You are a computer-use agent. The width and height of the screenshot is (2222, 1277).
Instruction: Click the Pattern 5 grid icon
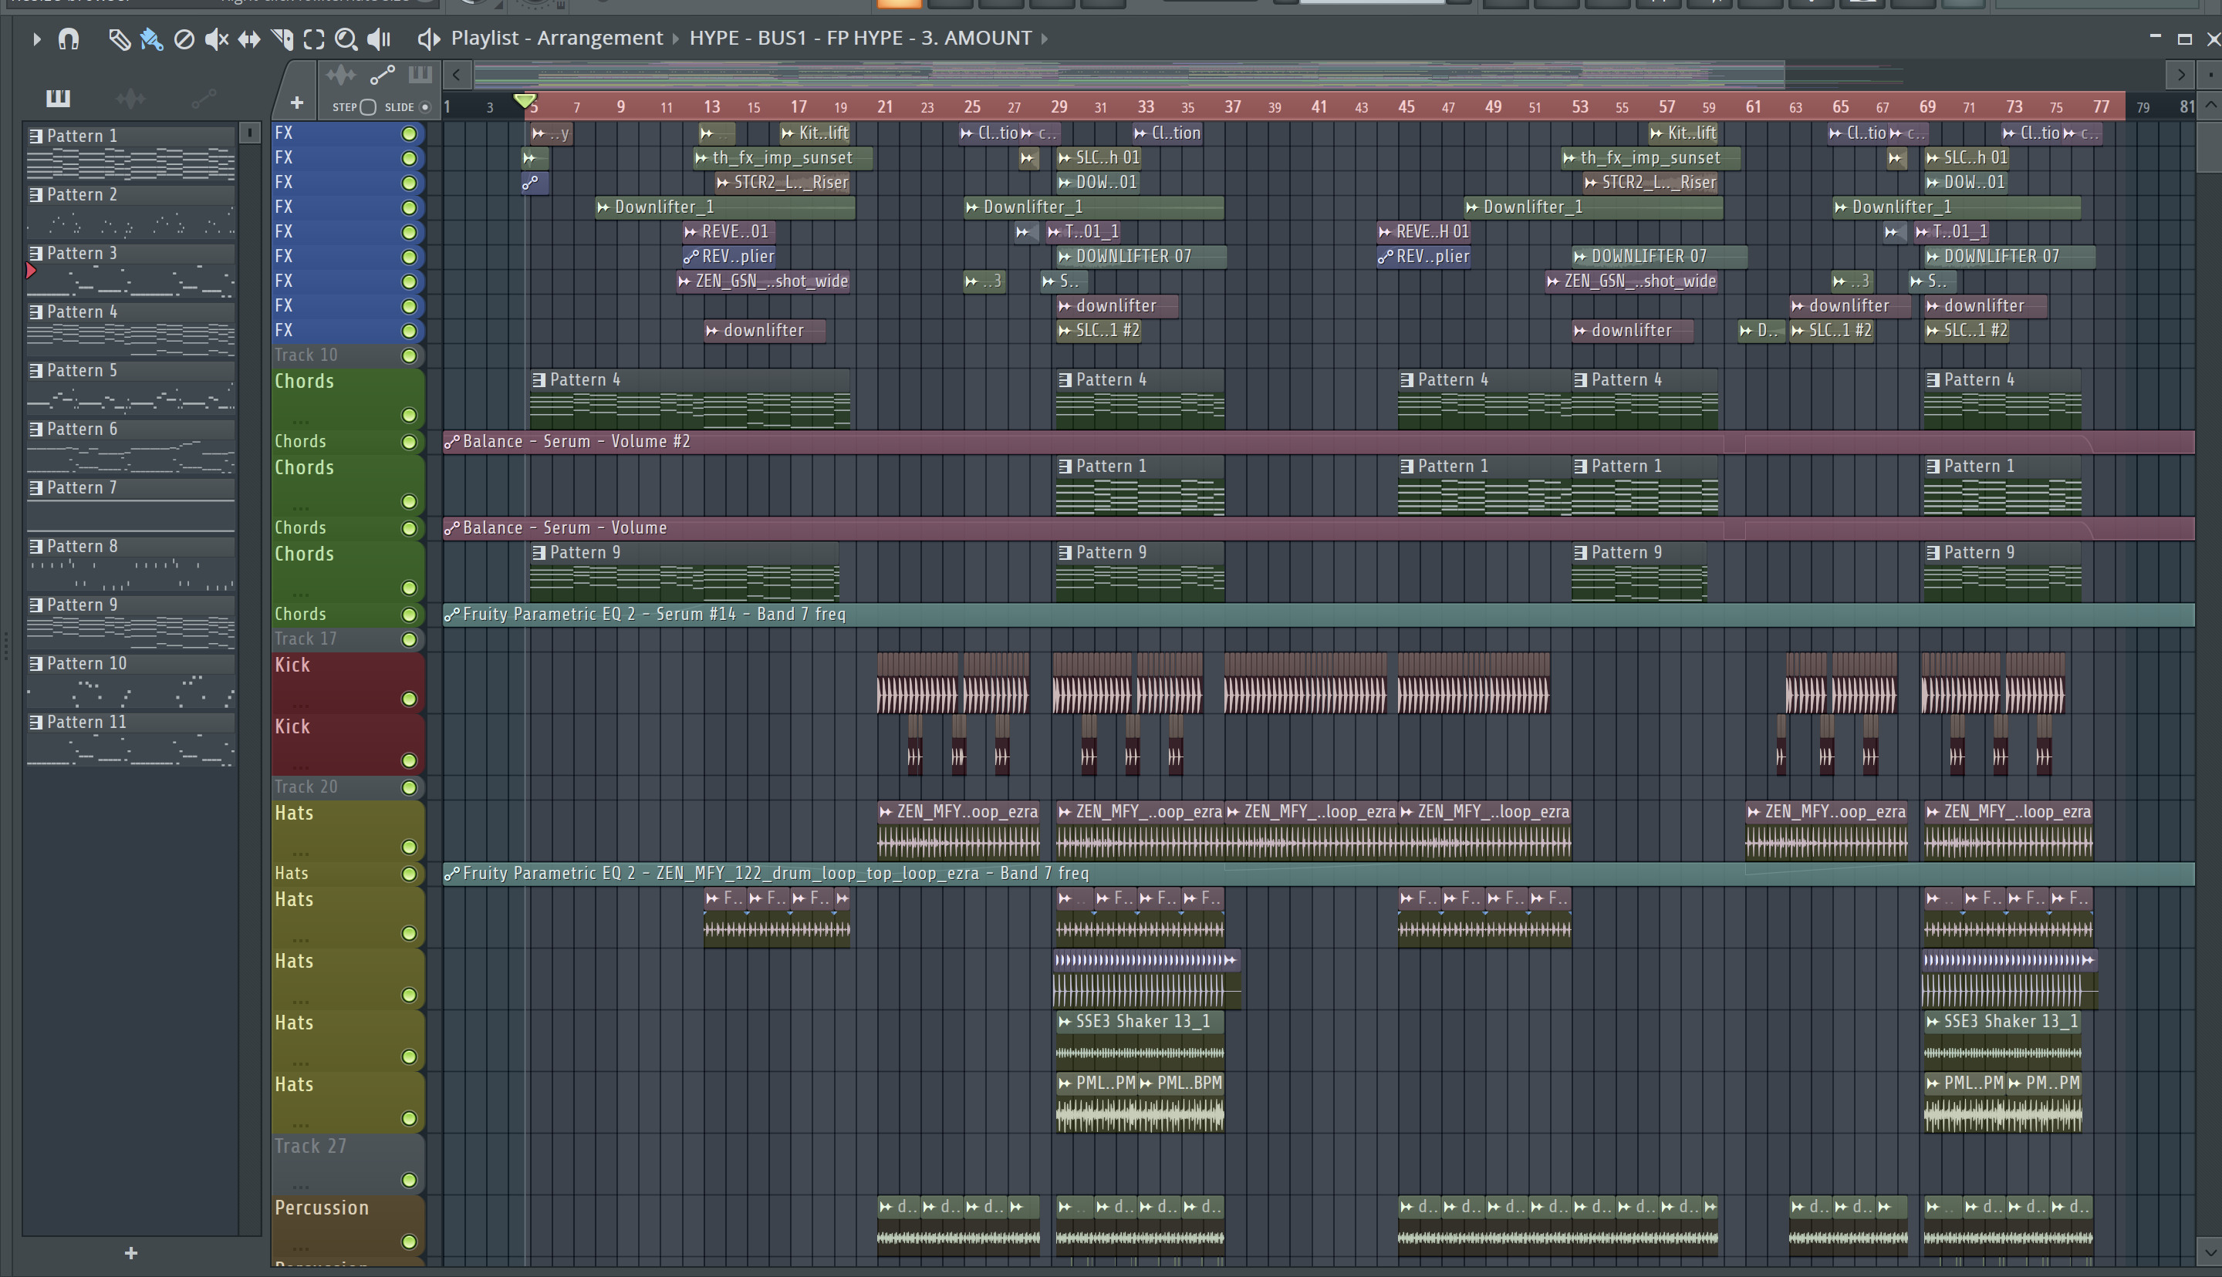[x=36, y=371]
